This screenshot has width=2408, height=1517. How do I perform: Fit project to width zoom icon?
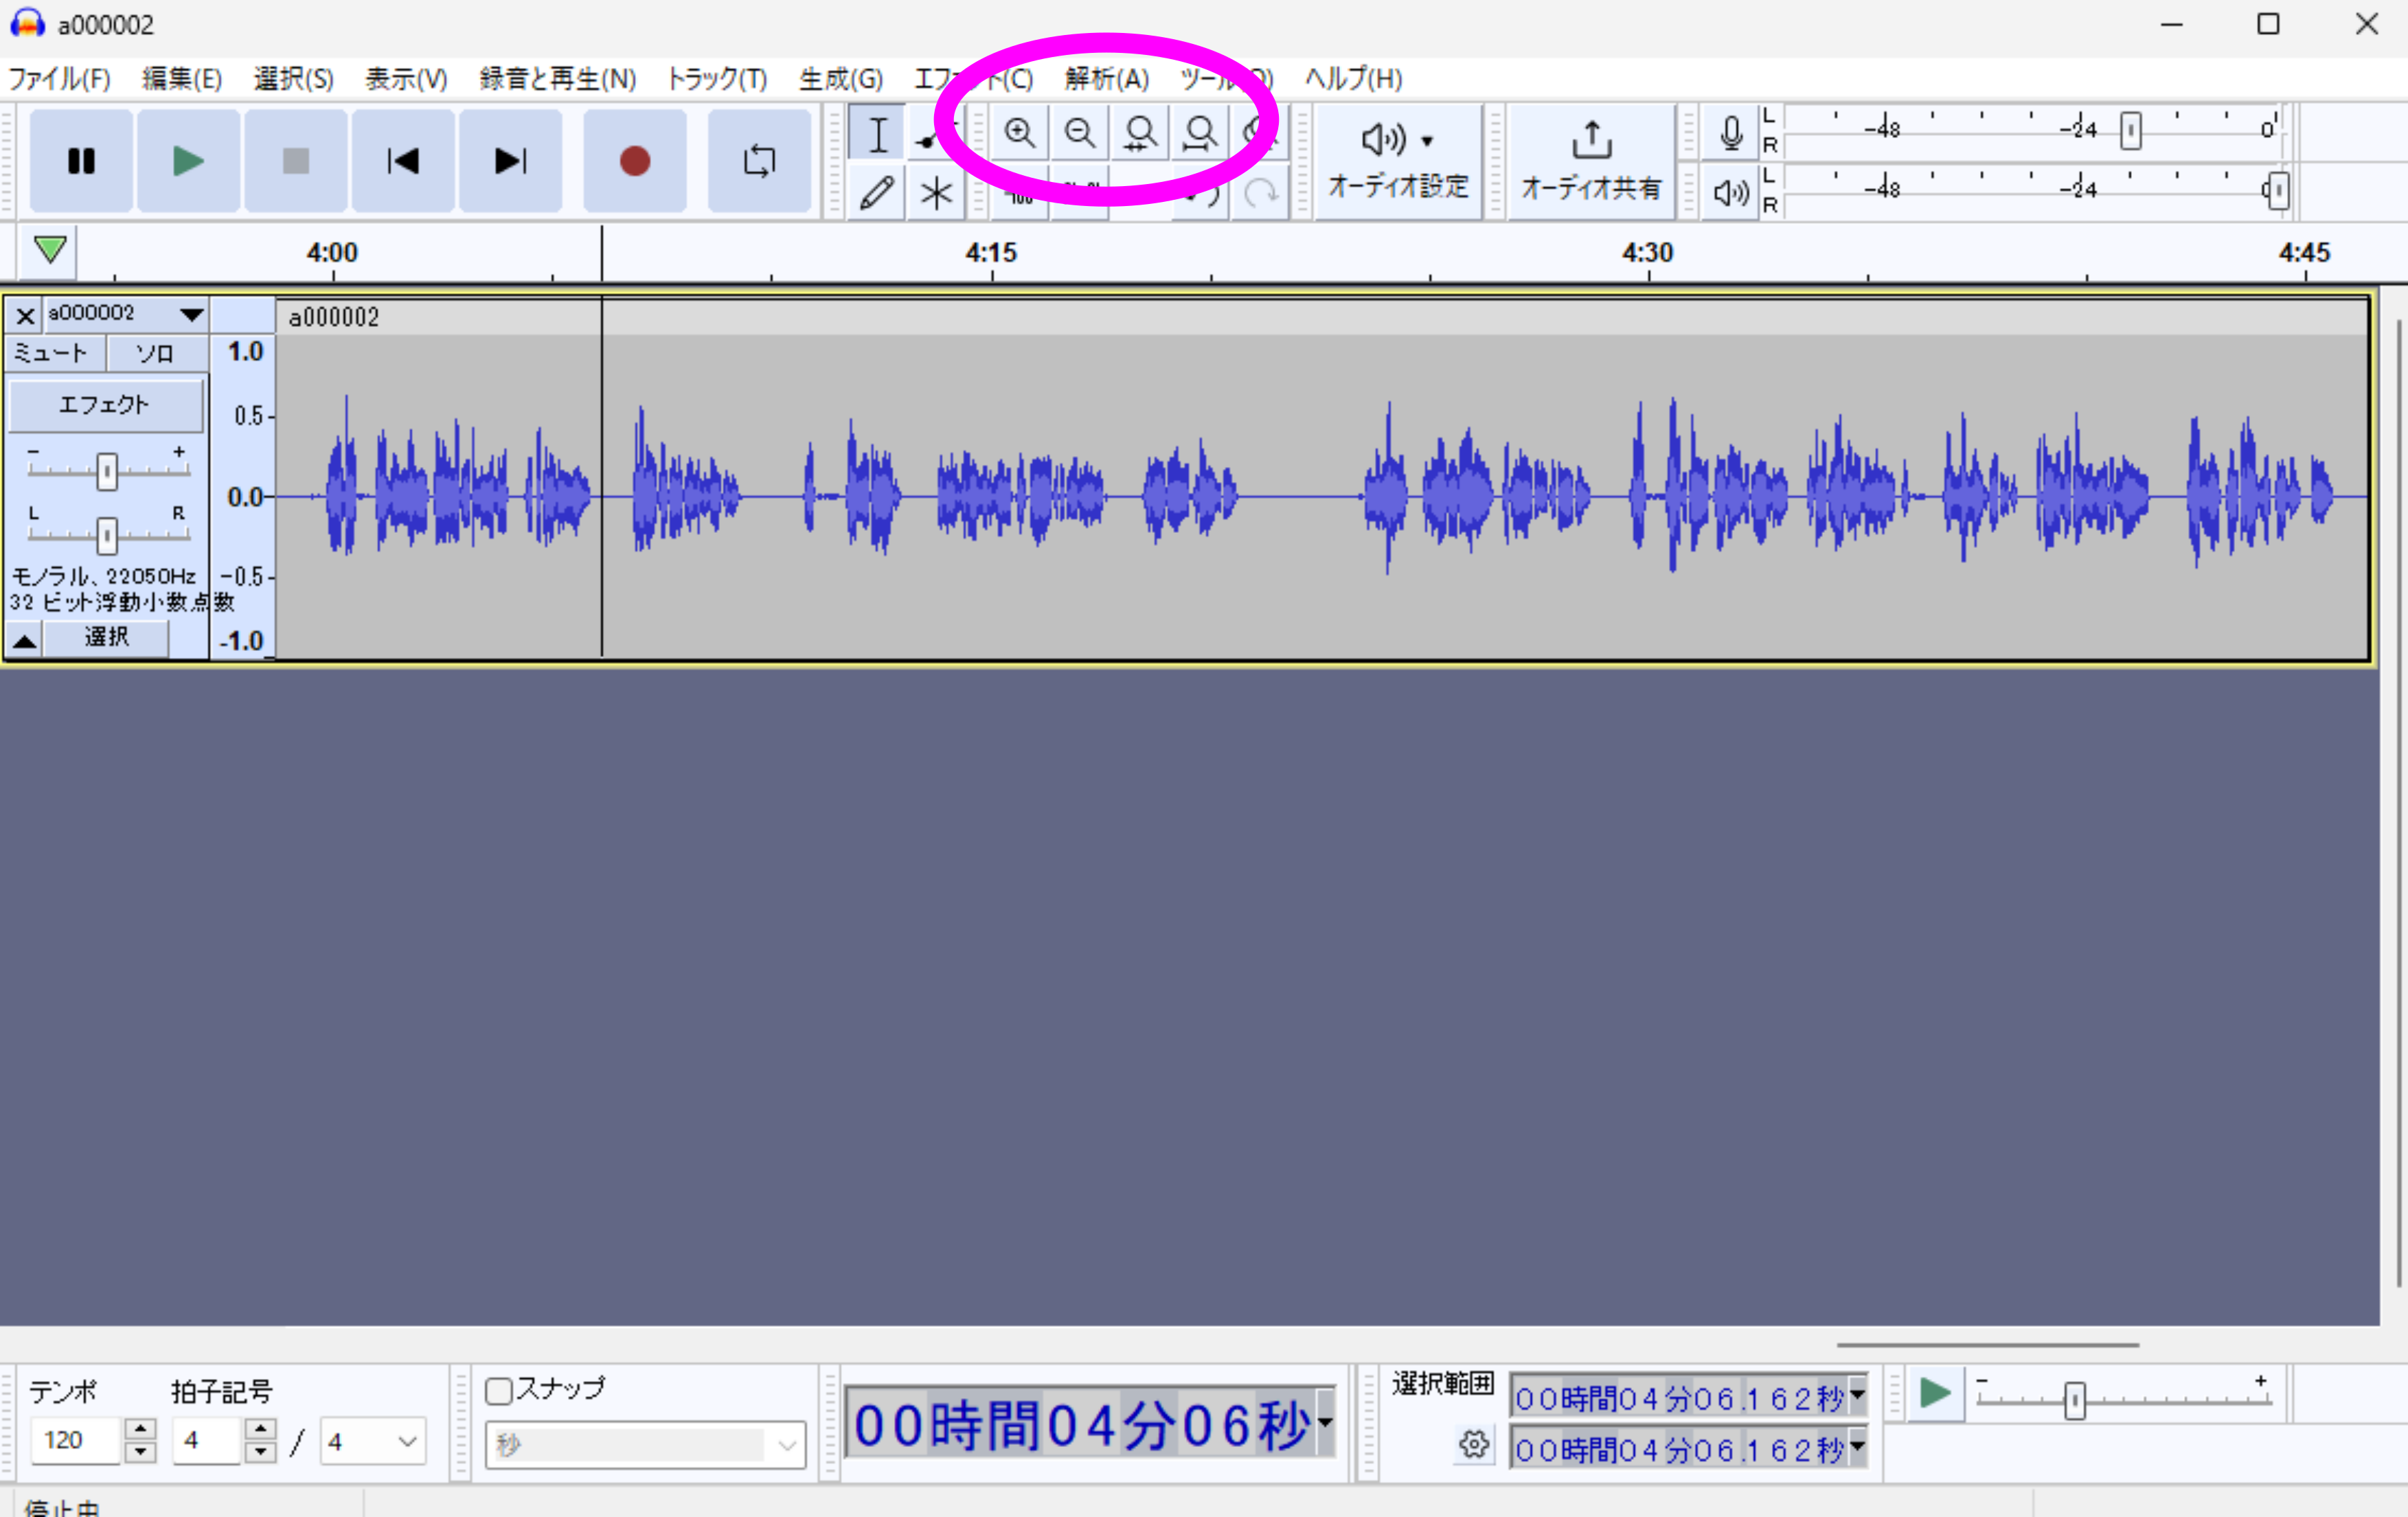tap(1199, 133)
